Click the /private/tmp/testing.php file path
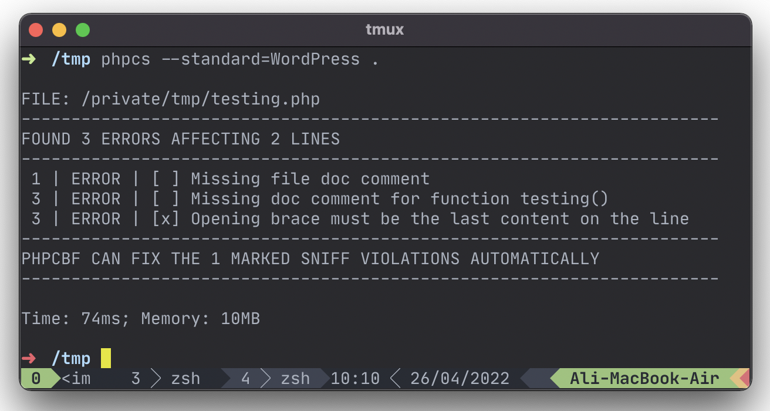770x411 pixels. (201, 99)
